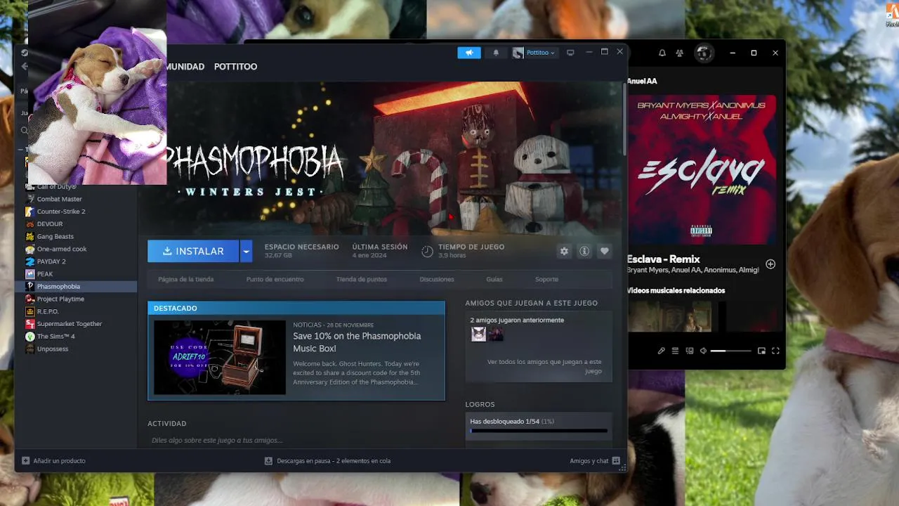Open the bell notifications icon in music player
This screenshot has height=506, width=899.
(662, 53)
